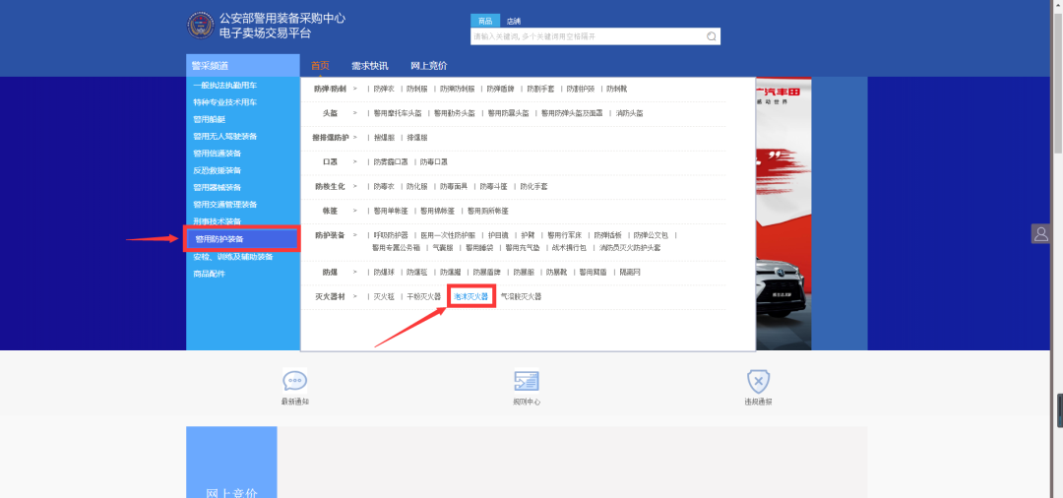
Task: Open the 需求快讯 navigation tab
Action: tap(369, 66)
